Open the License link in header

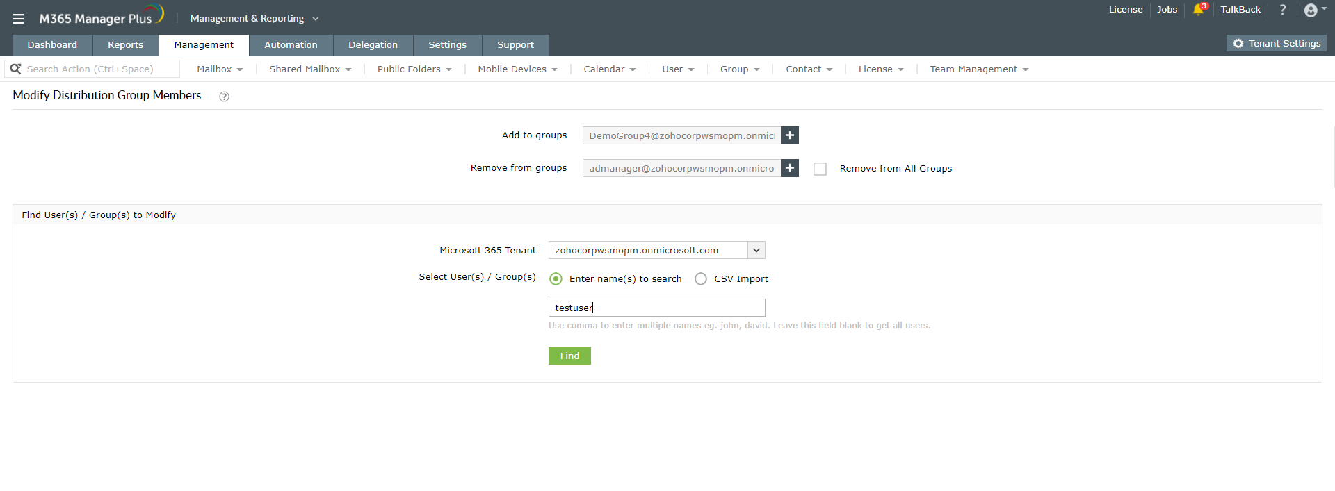1126,10
